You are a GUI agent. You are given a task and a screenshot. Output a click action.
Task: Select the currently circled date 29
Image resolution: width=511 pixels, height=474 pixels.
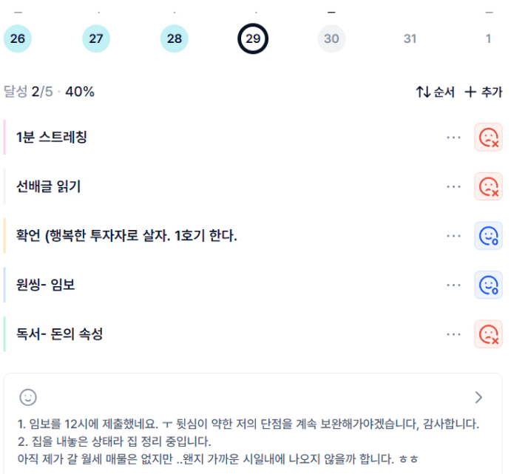click(253, 38)
